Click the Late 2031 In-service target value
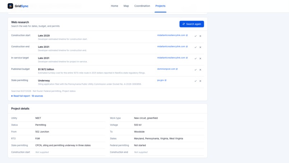 (x=43, y=58)
